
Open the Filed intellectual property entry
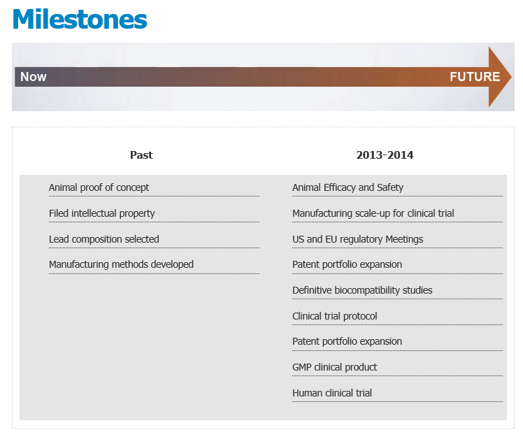tap(102, 213)
